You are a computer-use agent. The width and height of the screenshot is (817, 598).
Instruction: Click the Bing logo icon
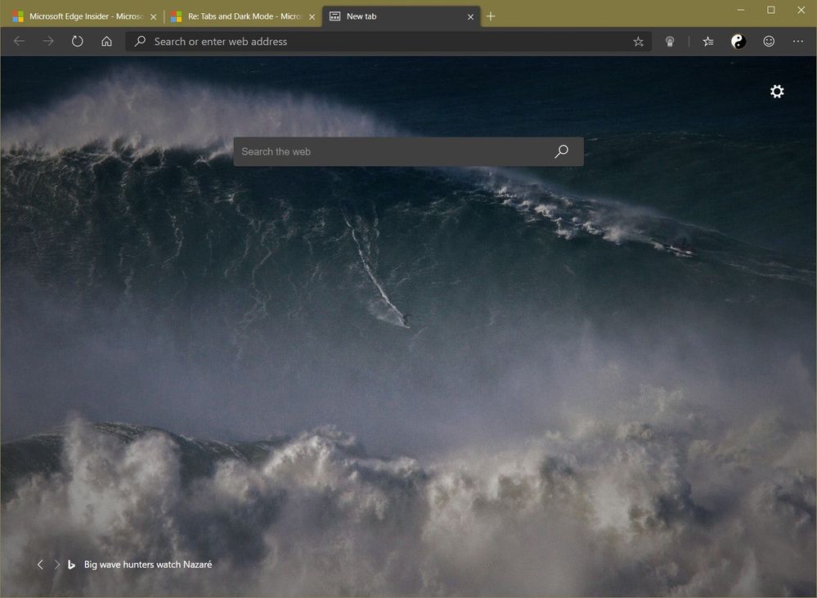71,564
